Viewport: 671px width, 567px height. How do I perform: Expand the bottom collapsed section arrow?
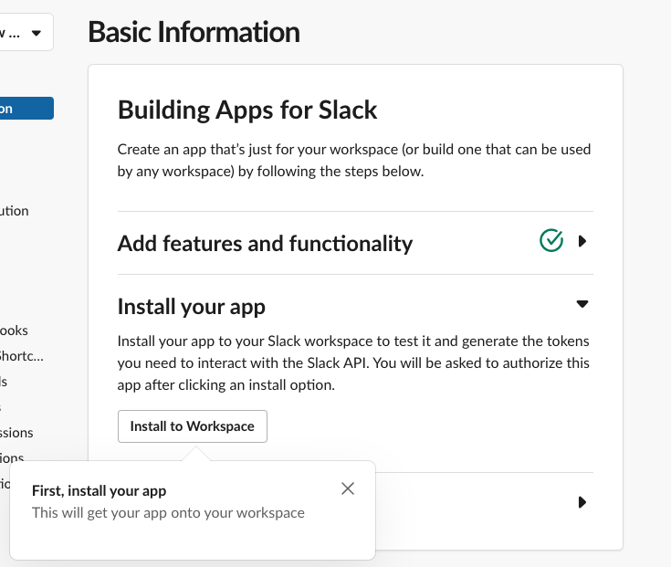[582, 502]
